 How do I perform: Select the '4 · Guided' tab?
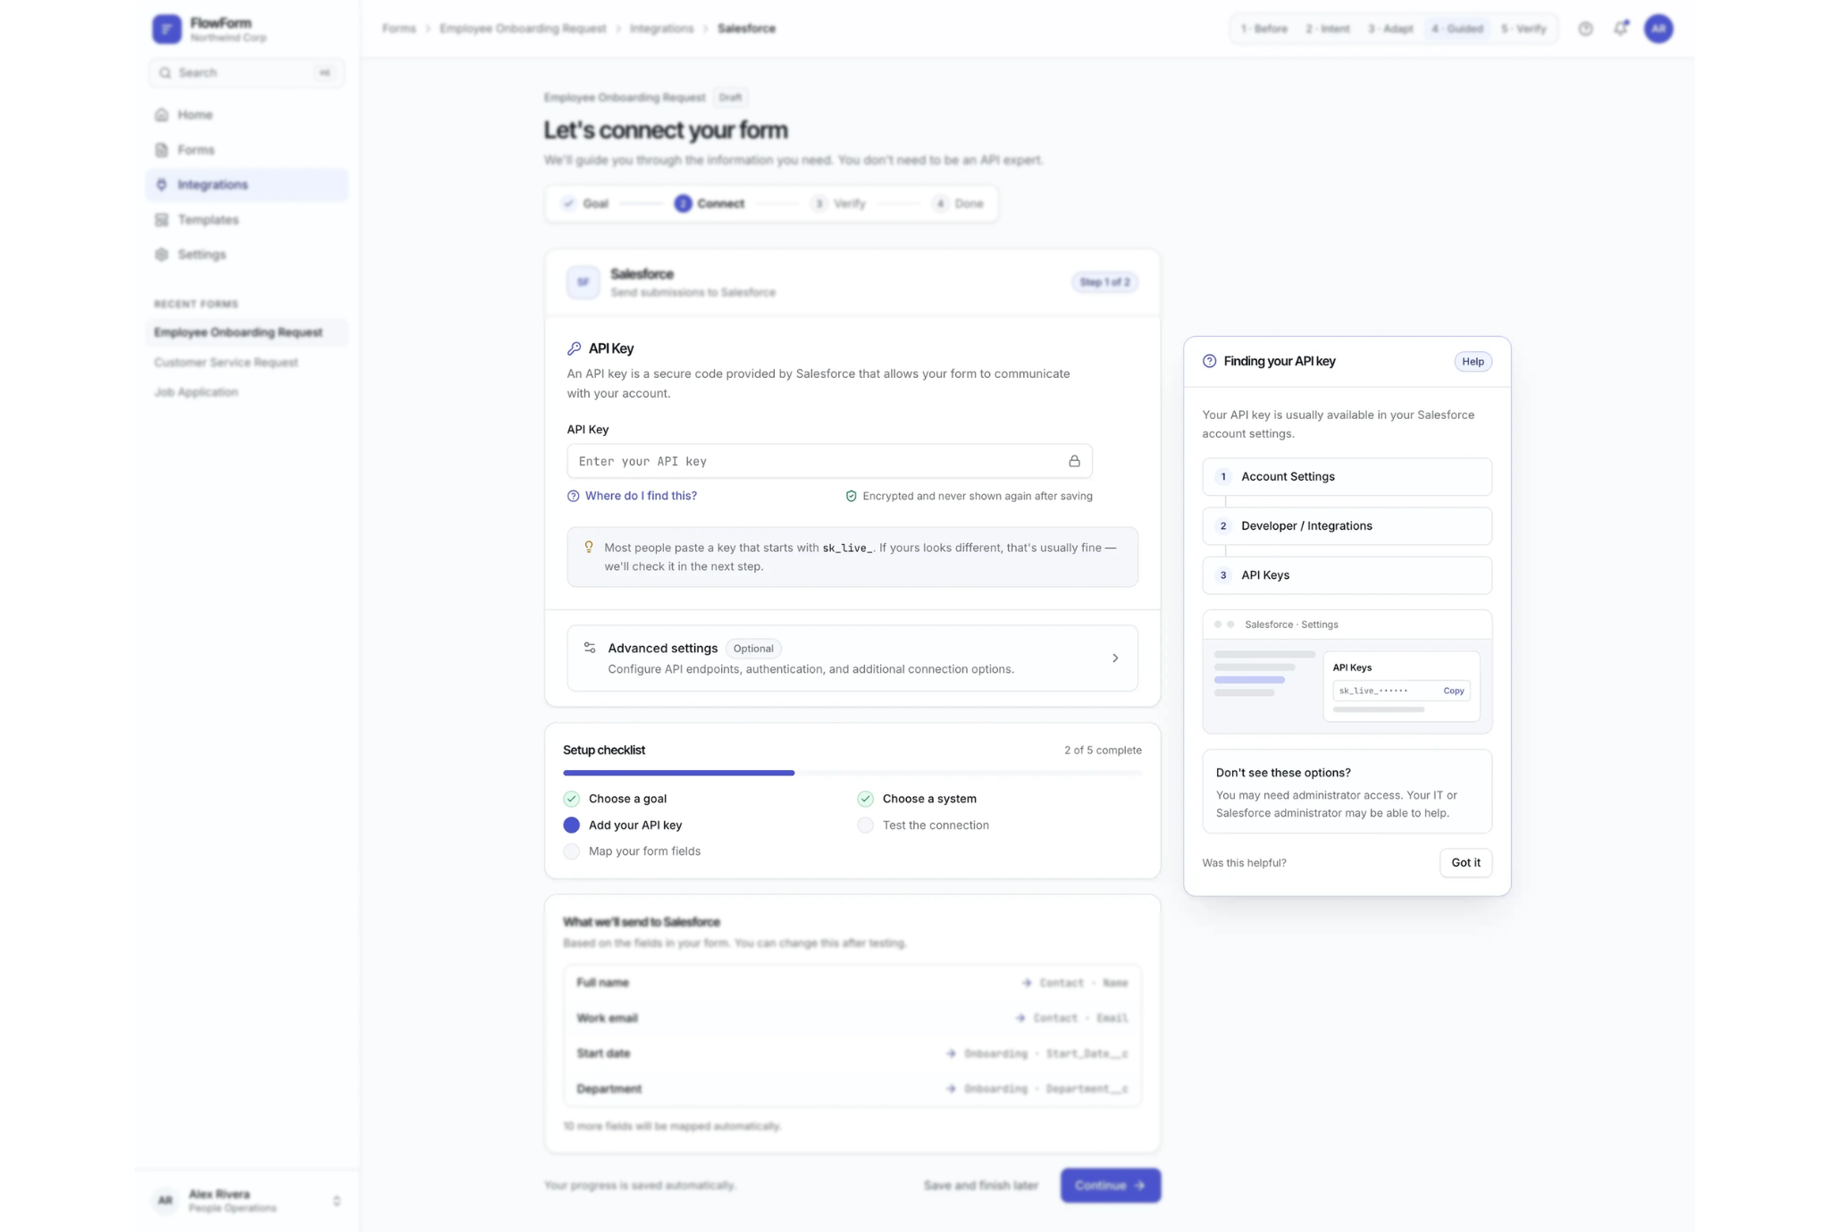pyautogui.click(x=1456, y=29)
